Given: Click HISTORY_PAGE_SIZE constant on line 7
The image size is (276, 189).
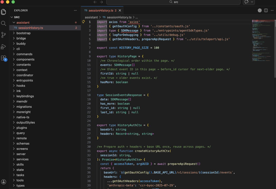Looking at the screenshot, I should 134,48.
